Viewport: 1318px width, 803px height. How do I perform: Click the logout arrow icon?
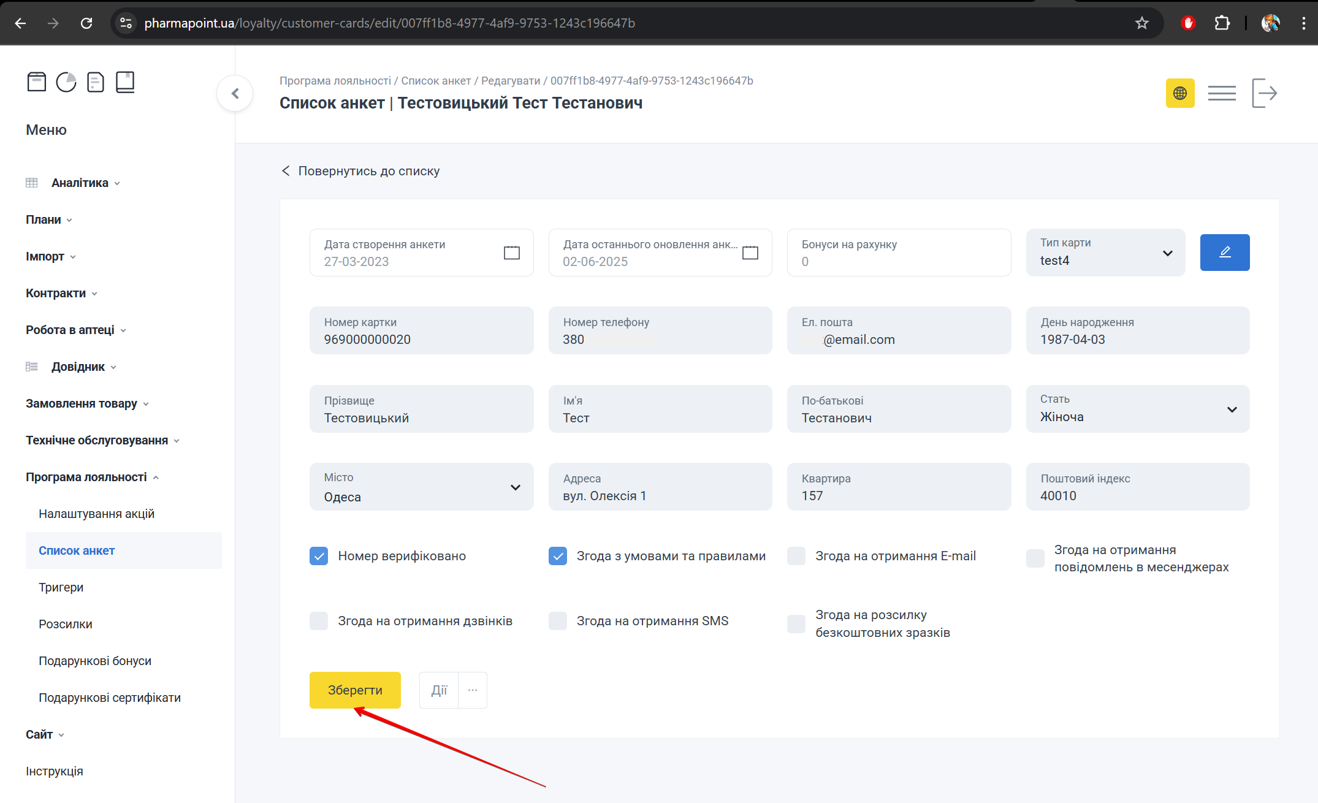point(1265,93)
